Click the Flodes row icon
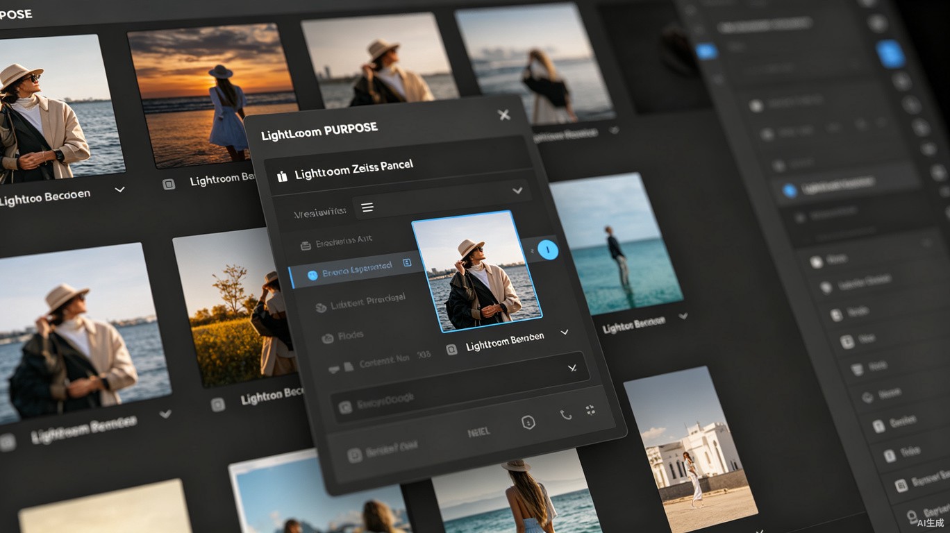Viewport: 950px width, 533px height. coord(327,339)
